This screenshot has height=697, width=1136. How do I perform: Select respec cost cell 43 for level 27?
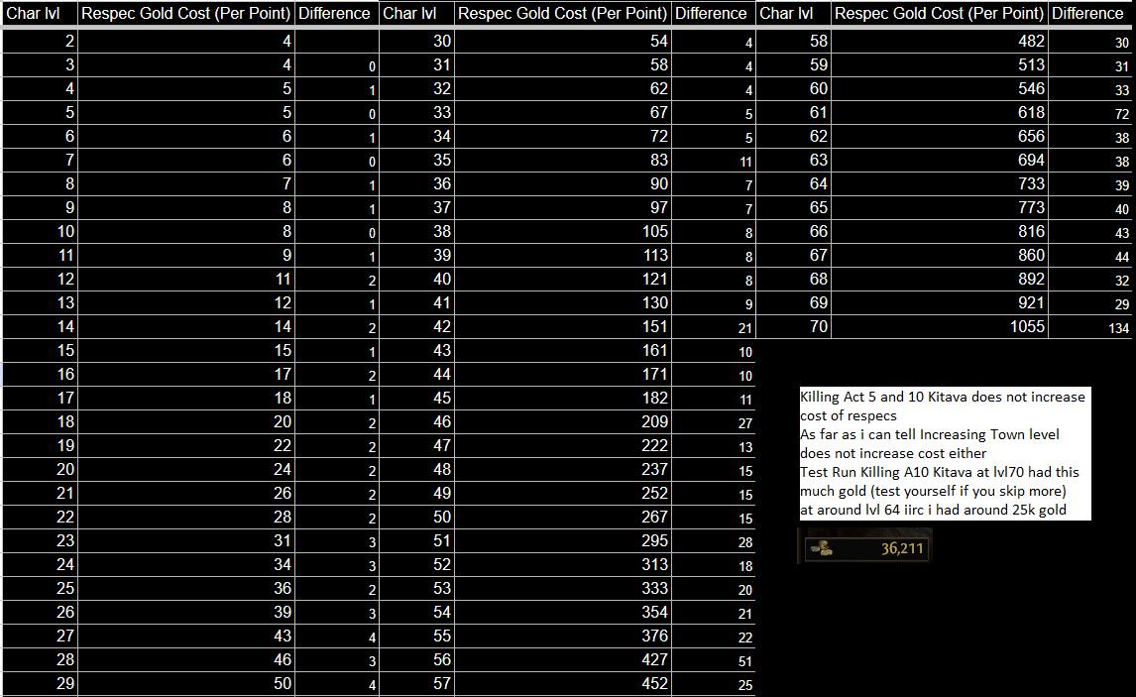(x=186, y=636)
